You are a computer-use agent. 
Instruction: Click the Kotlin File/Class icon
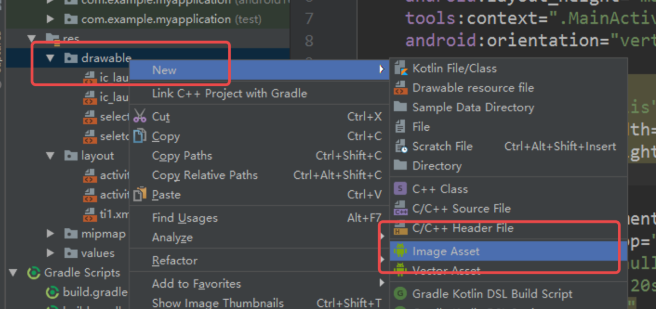(x=401, y=68)
